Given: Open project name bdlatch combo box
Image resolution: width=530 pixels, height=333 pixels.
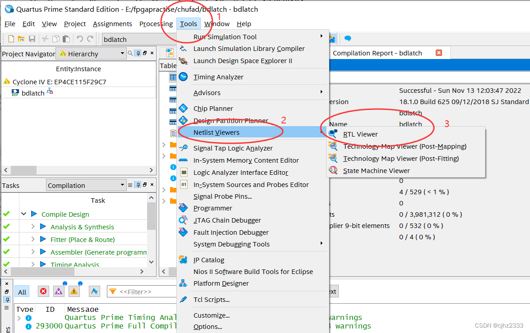Looking at the screenshot, I should click(x=139, y=39).
